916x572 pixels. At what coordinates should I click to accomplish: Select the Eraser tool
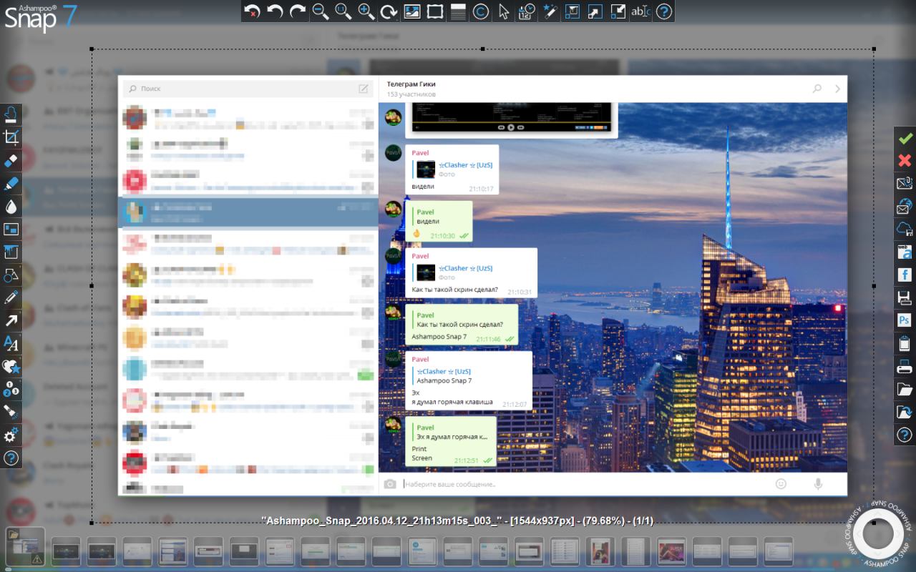coord(11,161)
